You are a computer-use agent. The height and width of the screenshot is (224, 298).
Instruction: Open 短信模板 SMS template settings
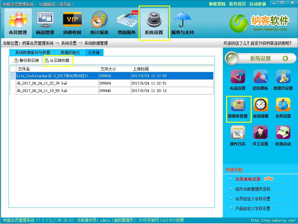[x=260, y=80]
